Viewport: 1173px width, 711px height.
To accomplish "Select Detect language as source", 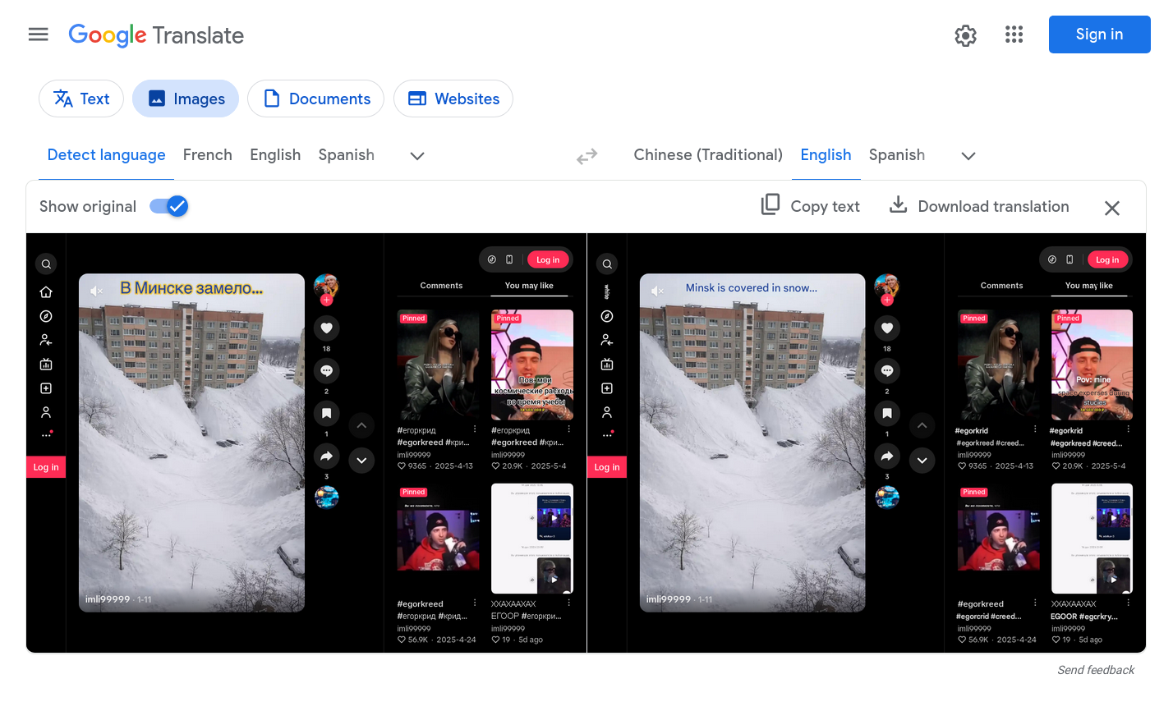I will coord(106,155).
